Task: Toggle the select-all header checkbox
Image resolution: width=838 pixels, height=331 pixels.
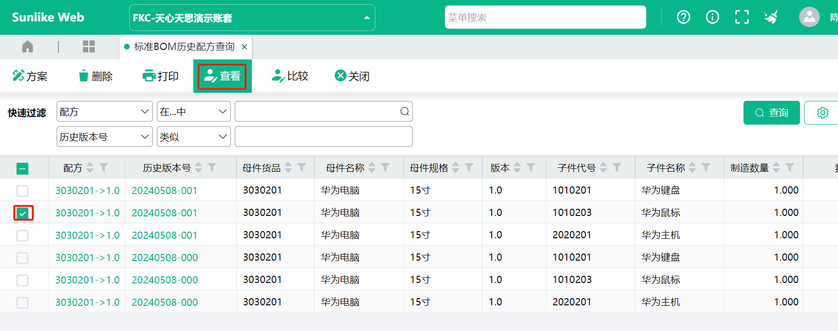Action: click(22, 168)
